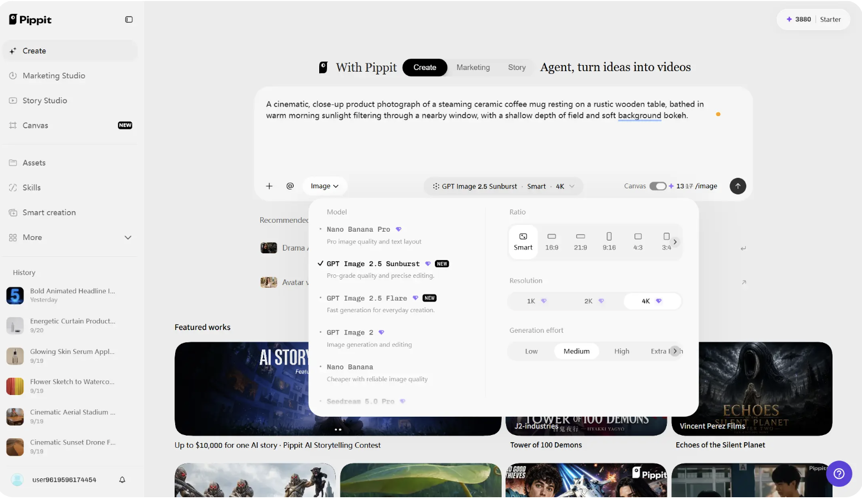Switch to the Marketing tab

click(x=473, y=67)
